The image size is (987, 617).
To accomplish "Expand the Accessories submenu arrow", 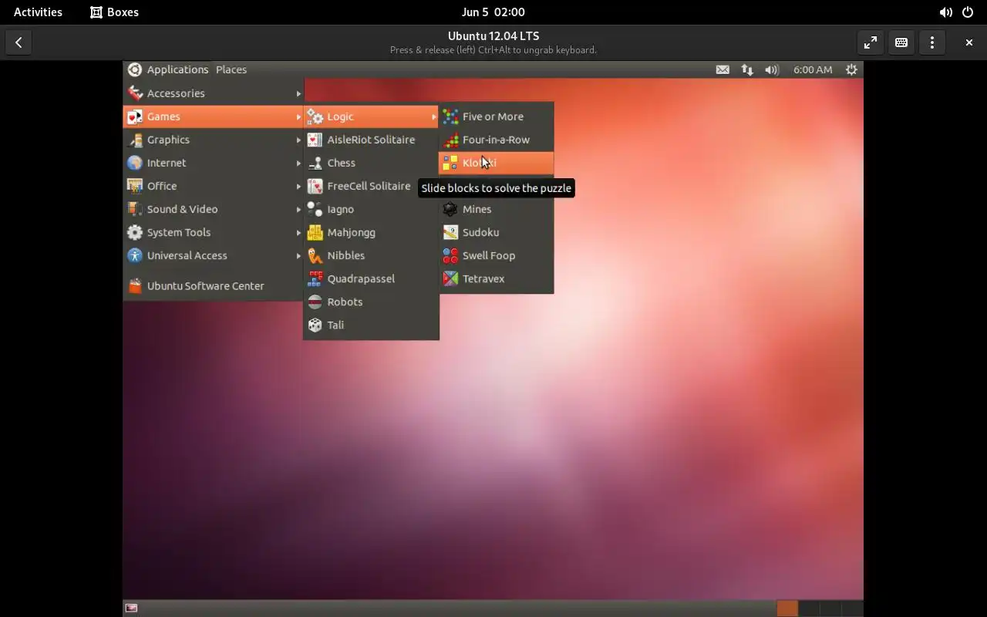I will point(298,93).
